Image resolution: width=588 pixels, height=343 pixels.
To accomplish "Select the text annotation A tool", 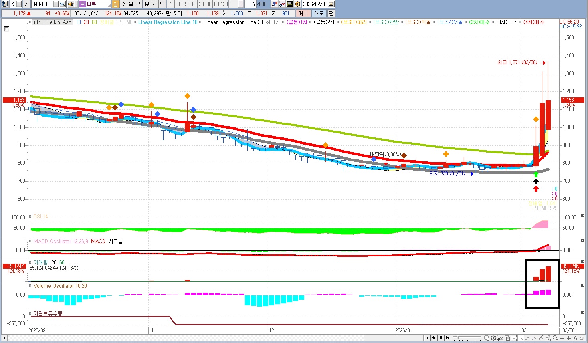I will pos(575,338).
